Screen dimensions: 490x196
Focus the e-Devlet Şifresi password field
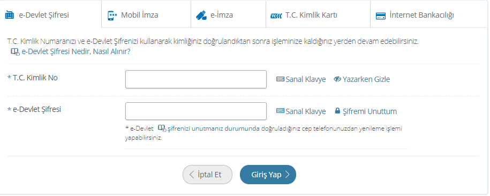click(196, 111)
